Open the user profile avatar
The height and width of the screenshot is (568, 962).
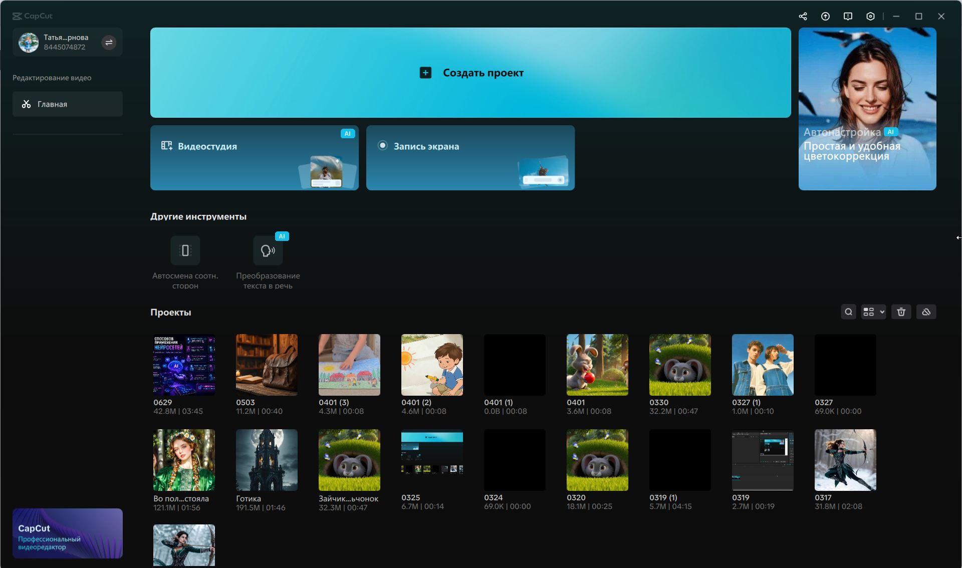(x=29, y=42)
